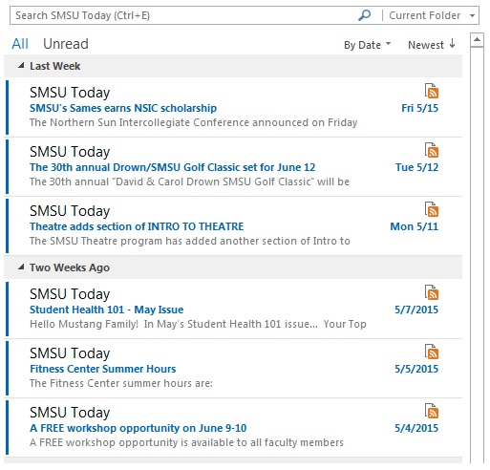Click the '5/7/2015' date
Image resolution: width=490 pixels, height=470 pixels.
pos(416,310)
